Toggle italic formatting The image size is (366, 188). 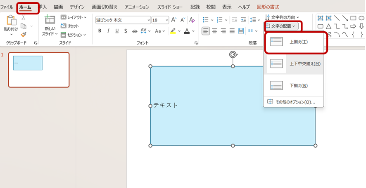tap(108, 31)
